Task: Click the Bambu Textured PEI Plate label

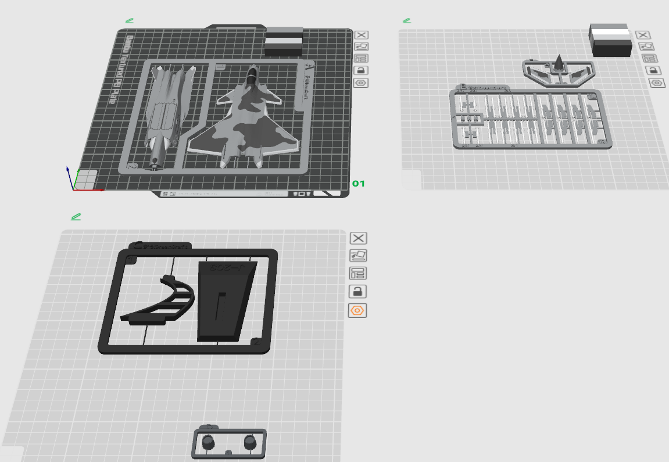Action: click(x=121, y=70)
